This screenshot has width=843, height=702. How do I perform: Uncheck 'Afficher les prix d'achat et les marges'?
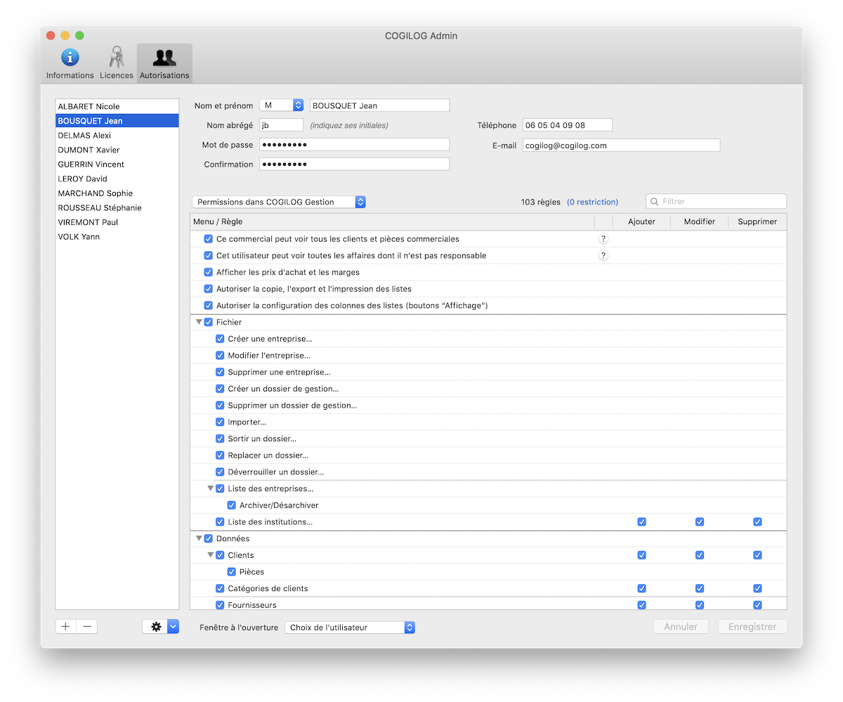coord(209,273)
